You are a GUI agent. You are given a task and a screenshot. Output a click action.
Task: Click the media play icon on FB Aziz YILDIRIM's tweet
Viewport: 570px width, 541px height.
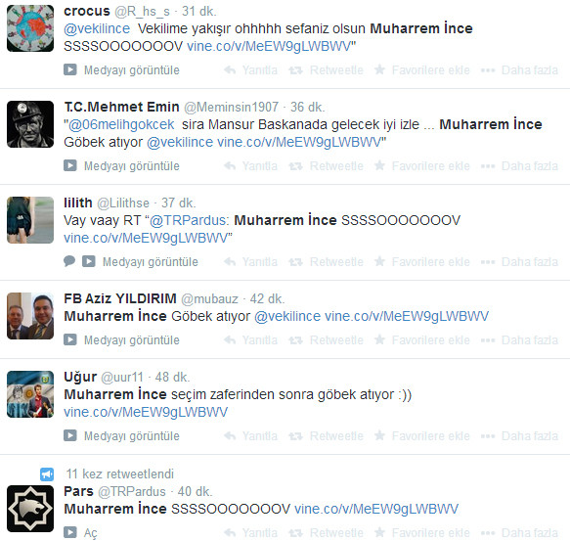[70, 339]
